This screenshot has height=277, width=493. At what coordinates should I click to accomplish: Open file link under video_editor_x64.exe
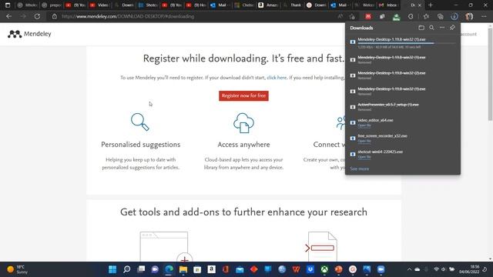pyautogui.click(x=364, y=125)
